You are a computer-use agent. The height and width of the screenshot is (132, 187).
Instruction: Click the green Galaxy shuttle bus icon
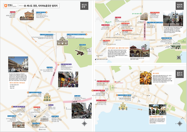141,14
